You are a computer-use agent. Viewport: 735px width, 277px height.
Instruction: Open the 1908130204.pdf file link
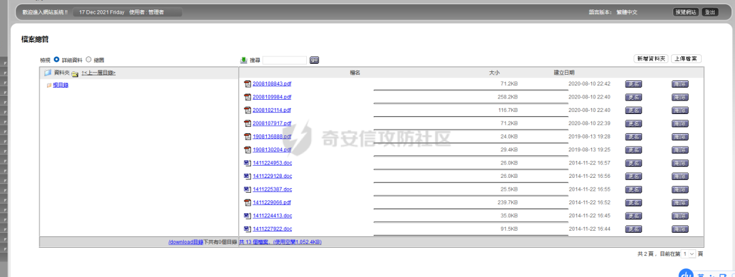(x=272, y=150)
